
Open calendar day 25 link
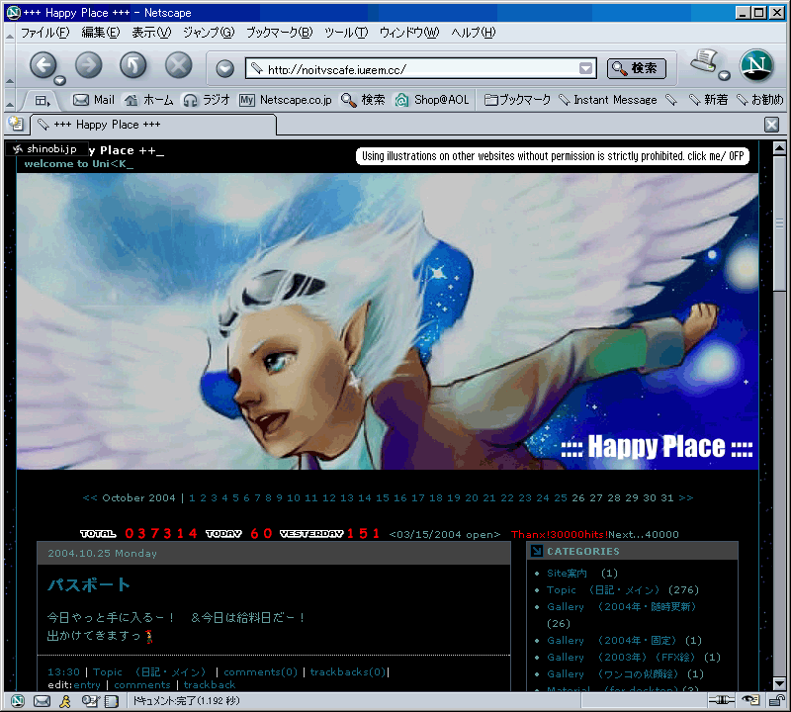coord(561,498)
